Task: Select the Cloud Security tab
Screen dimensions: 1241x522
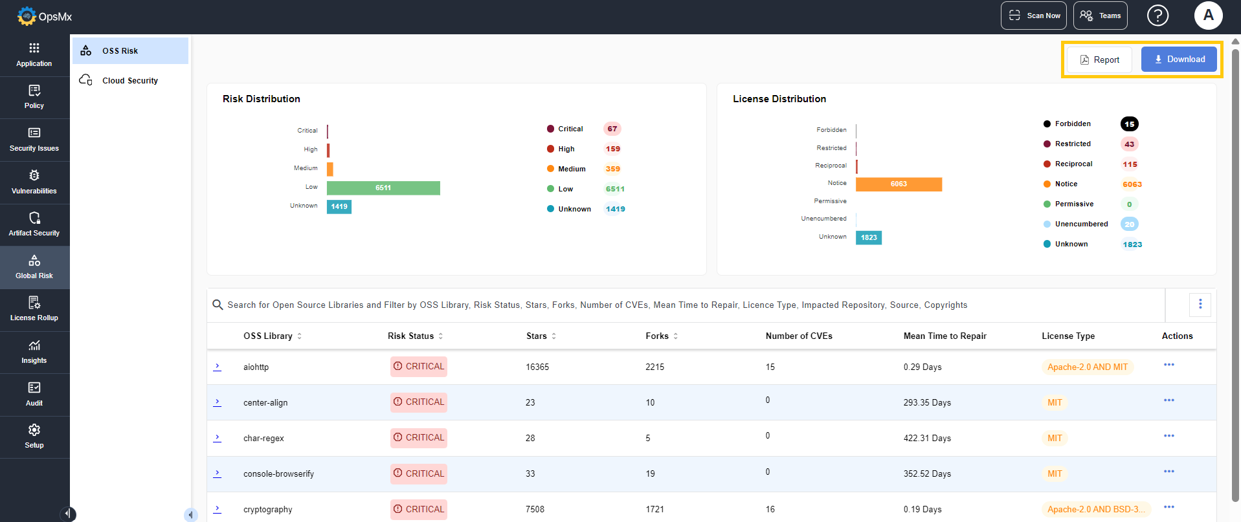Action: coord(129,81)
